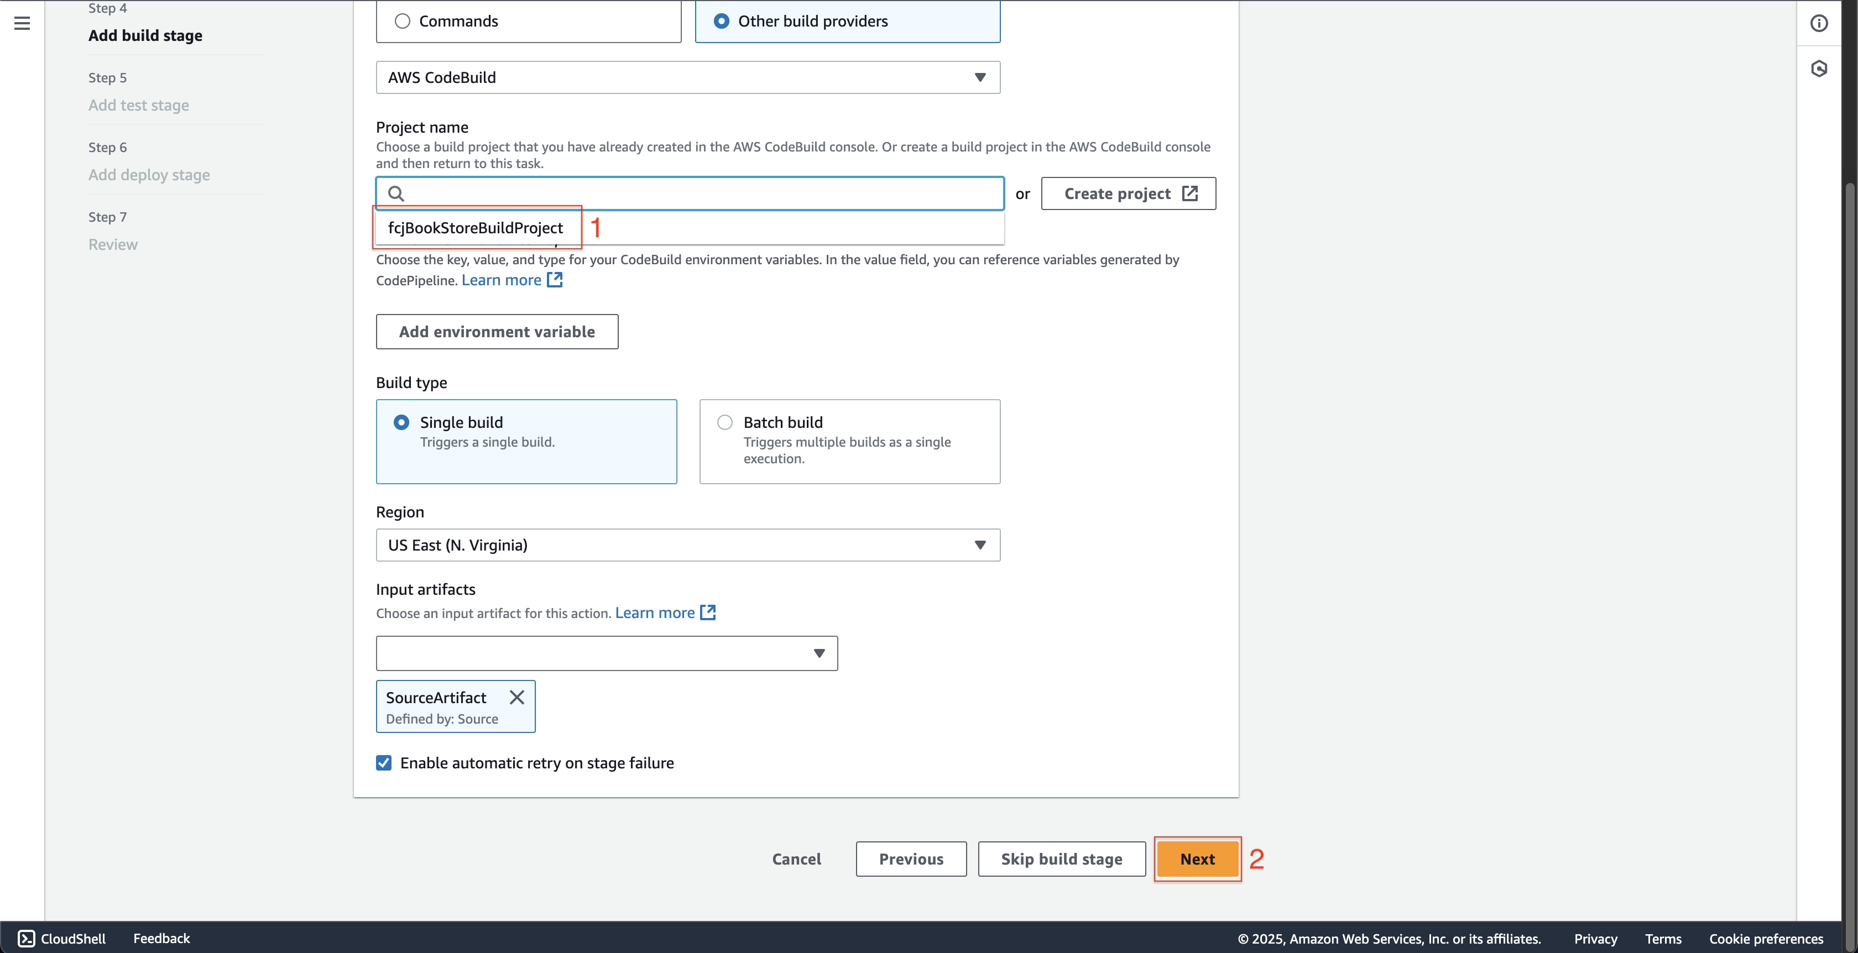Click the Previous button
This screenshot has width=1858, height=953.
click(911, 858)
